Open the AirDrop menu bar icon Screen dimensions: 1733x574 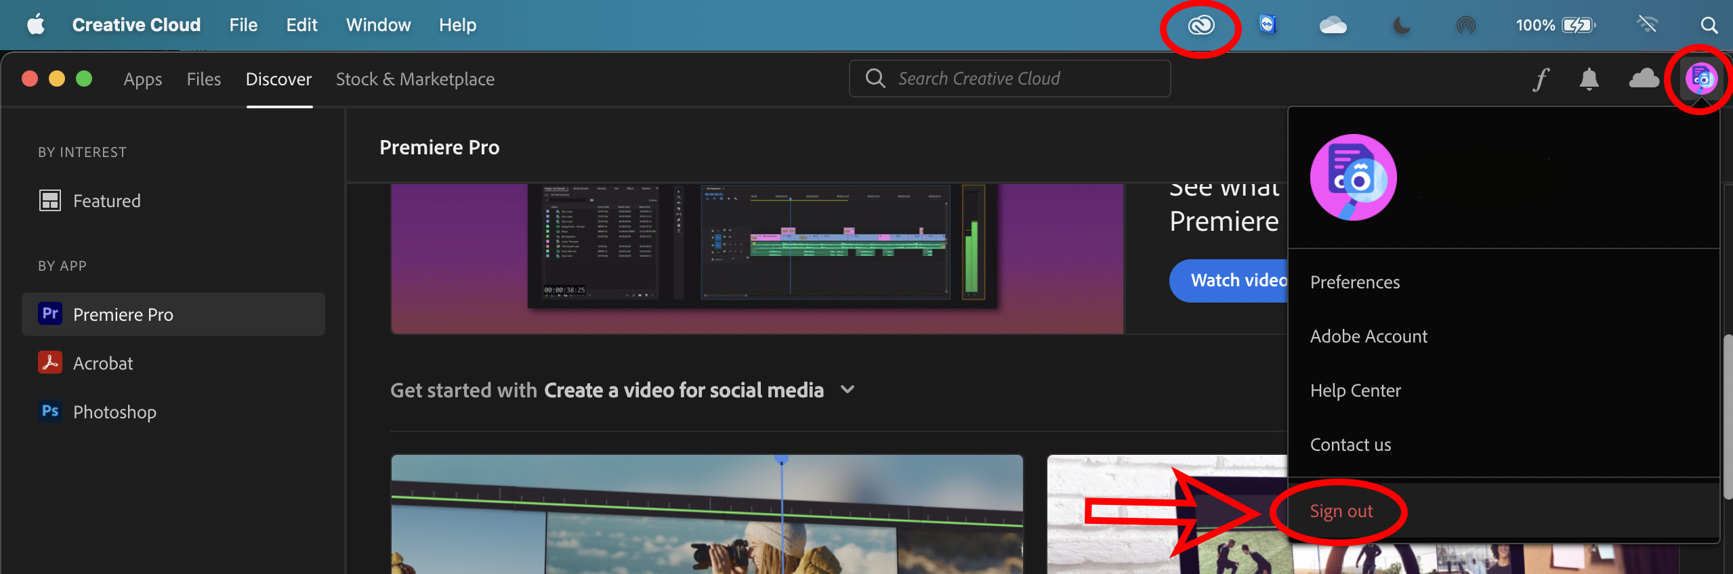[x=1465, y=26]
